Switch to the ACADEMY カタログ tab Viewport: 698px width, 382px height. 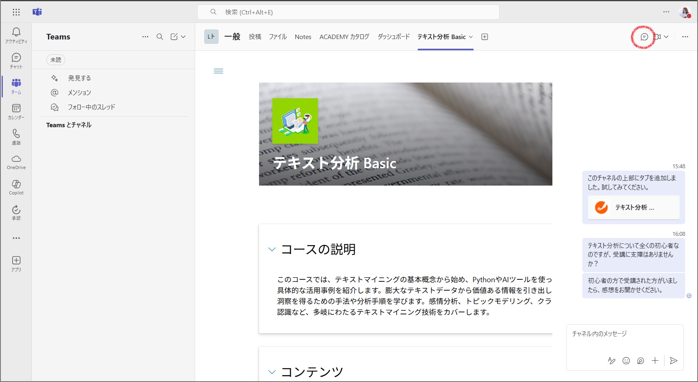pos(344,37)
